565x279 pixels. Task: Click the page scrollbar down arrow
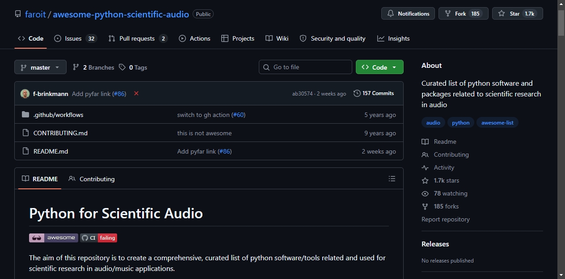pyautogui.click(x=561, y=275)
